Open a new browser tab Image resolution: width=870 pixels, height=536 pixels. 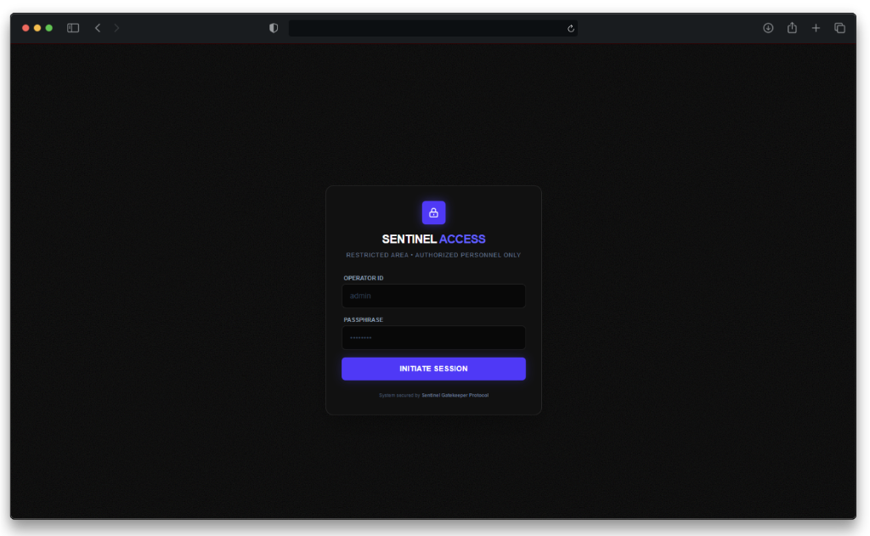(816, 28)
